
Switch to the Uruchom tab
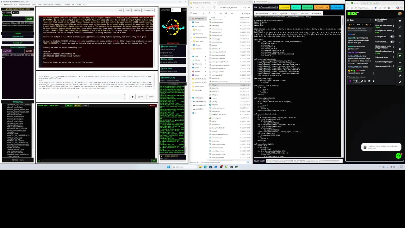pyautogui.click(x=304, y=13)
